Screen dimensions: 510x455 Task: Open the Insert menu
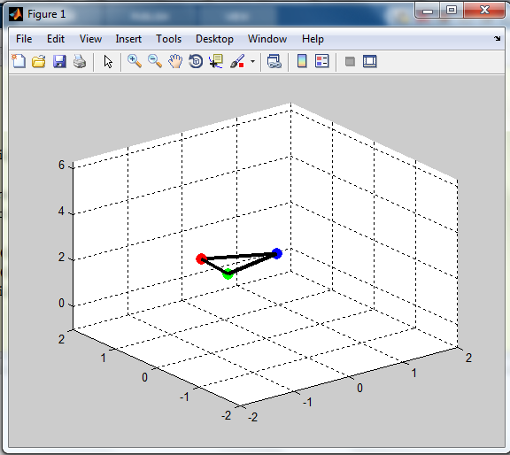(128, 39)
